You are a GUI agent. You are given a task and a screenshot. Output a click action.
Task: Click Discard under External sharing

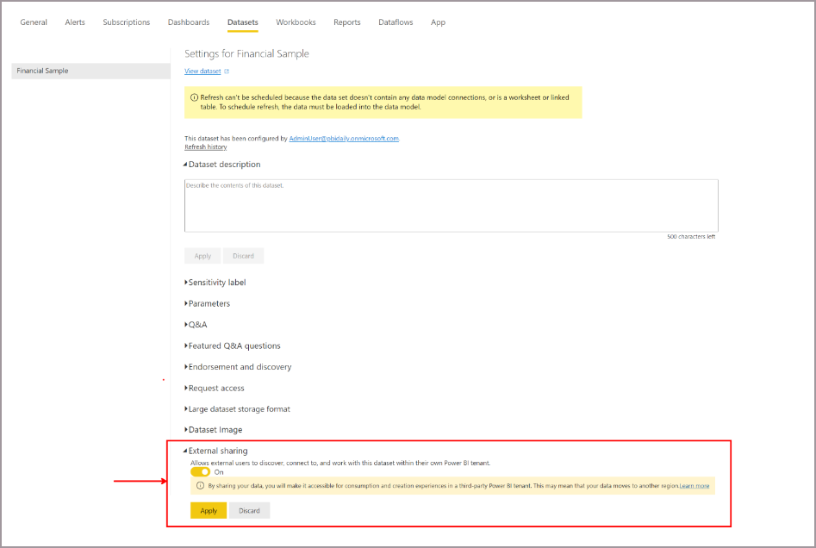(249, 511)
